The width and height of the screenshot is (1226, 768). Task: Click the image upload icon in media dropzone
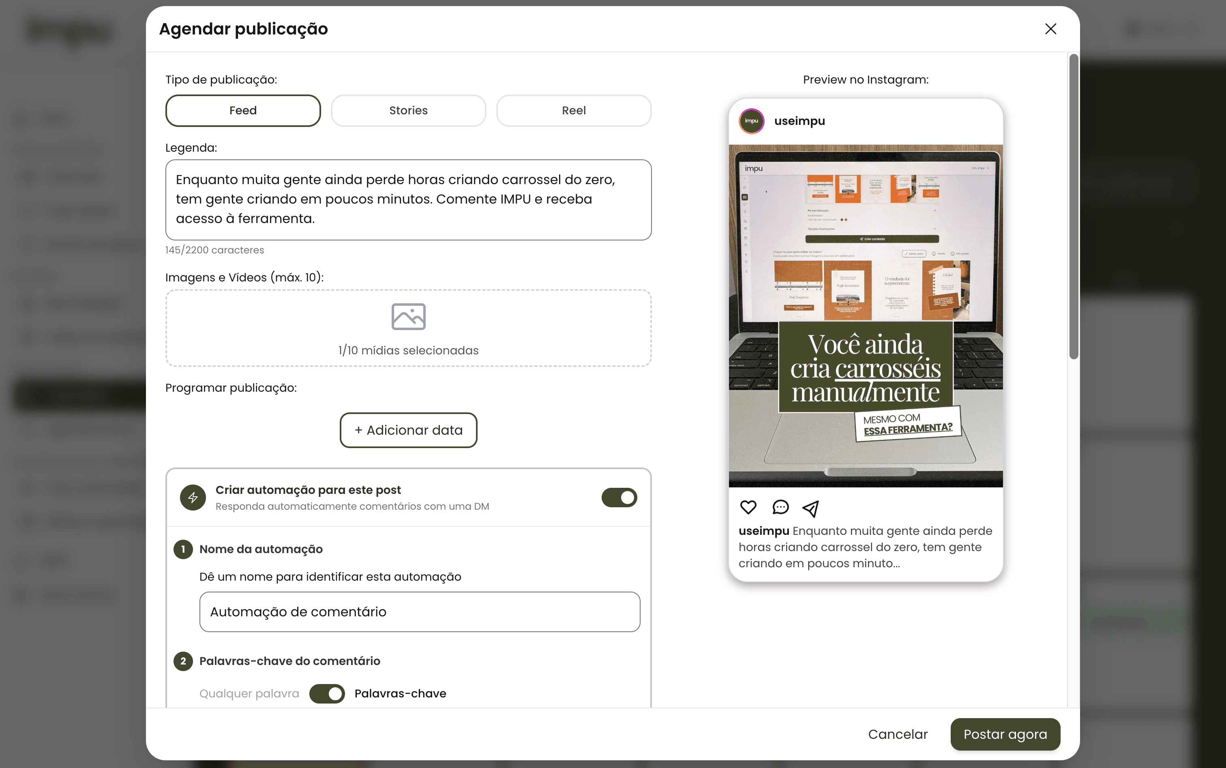(408, 316)
